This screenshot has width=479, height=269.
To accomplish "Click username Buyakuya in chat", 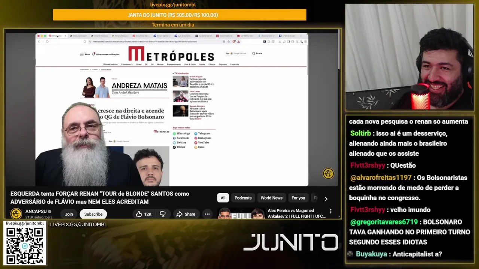I will [371, 254].
